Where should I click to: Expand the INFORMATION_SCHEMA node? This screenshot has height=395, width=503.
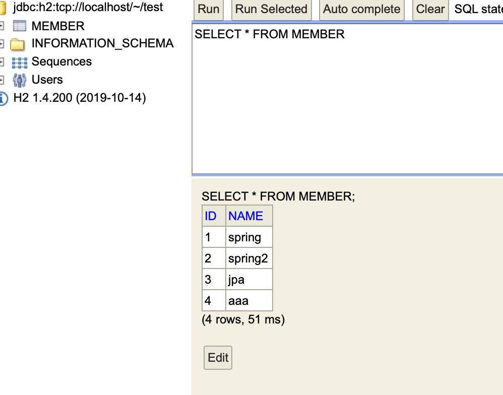[x=2, y=44]
